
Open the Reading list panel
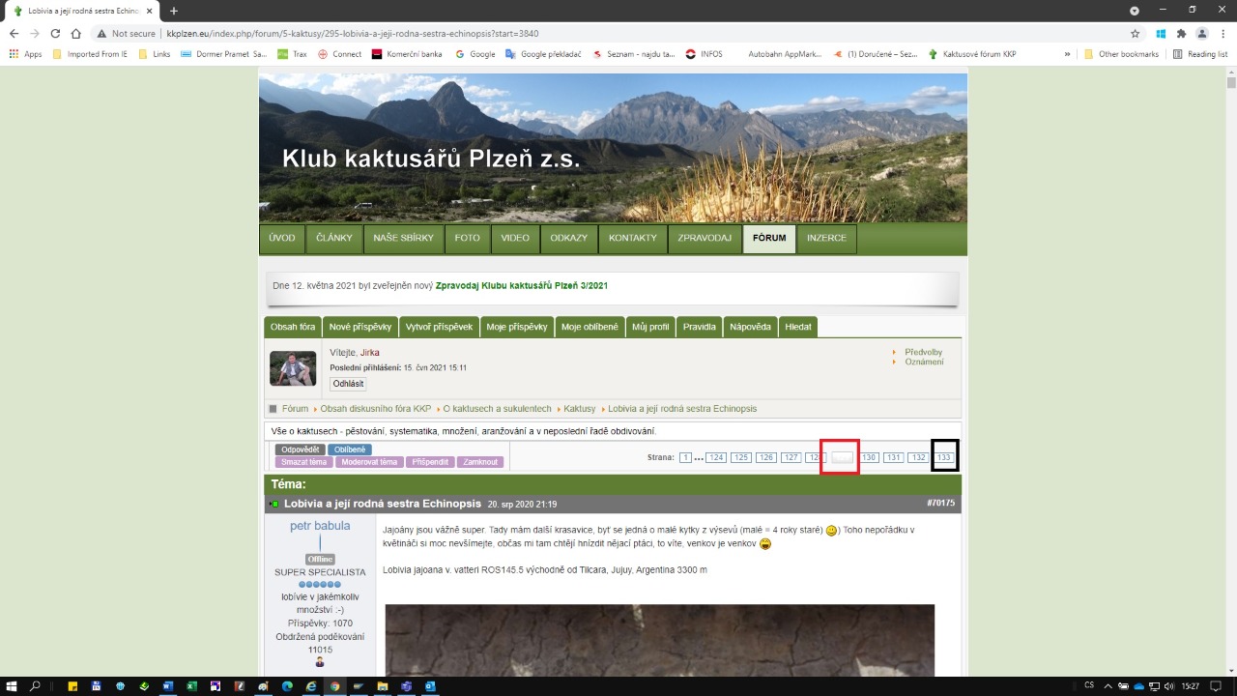pyautogui.click(x=1199, y=54)
